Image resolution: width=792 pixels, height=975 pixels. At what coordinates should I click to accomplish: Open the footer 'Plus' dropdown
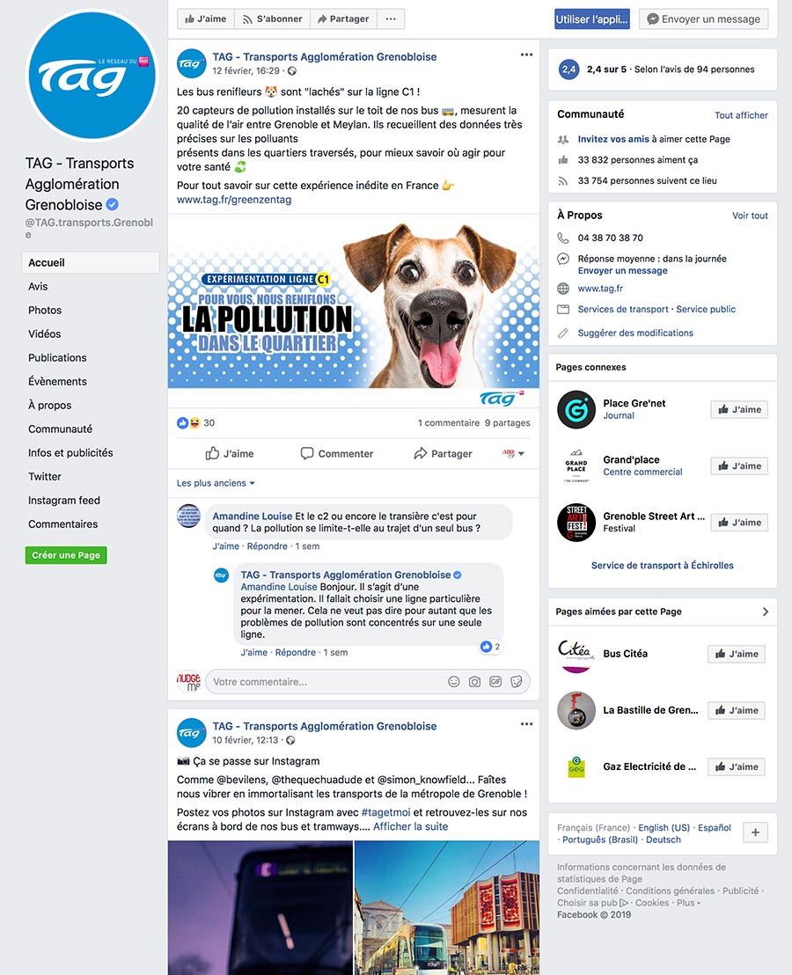click(x=689, y=903)
